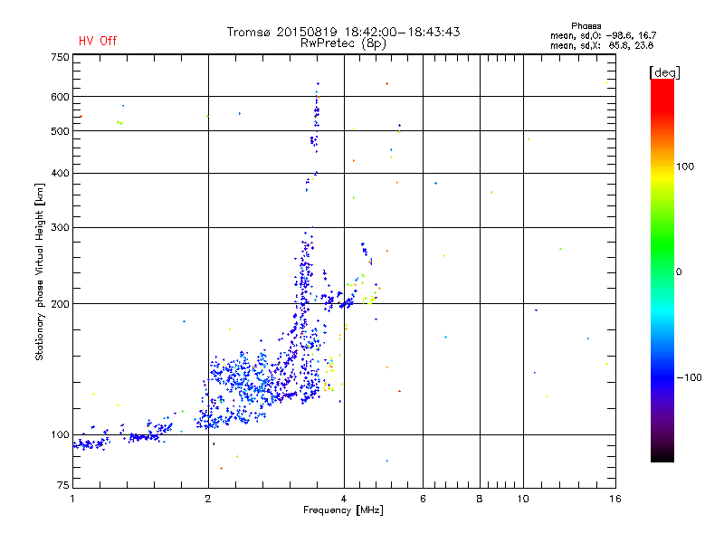Click the plot title 'Tromsø 20150819 18:42:00-18:43:43'
This screenshot has width=724, height=543.
[343, 32]
